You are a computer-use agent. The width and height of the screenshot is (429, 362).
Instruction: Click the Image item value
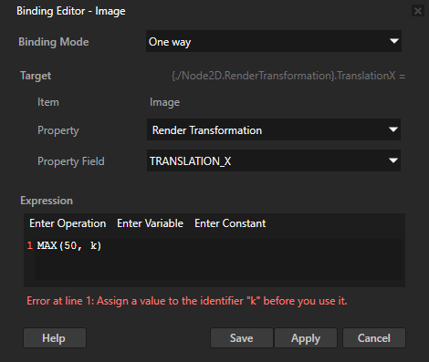[x=164, y=102]
